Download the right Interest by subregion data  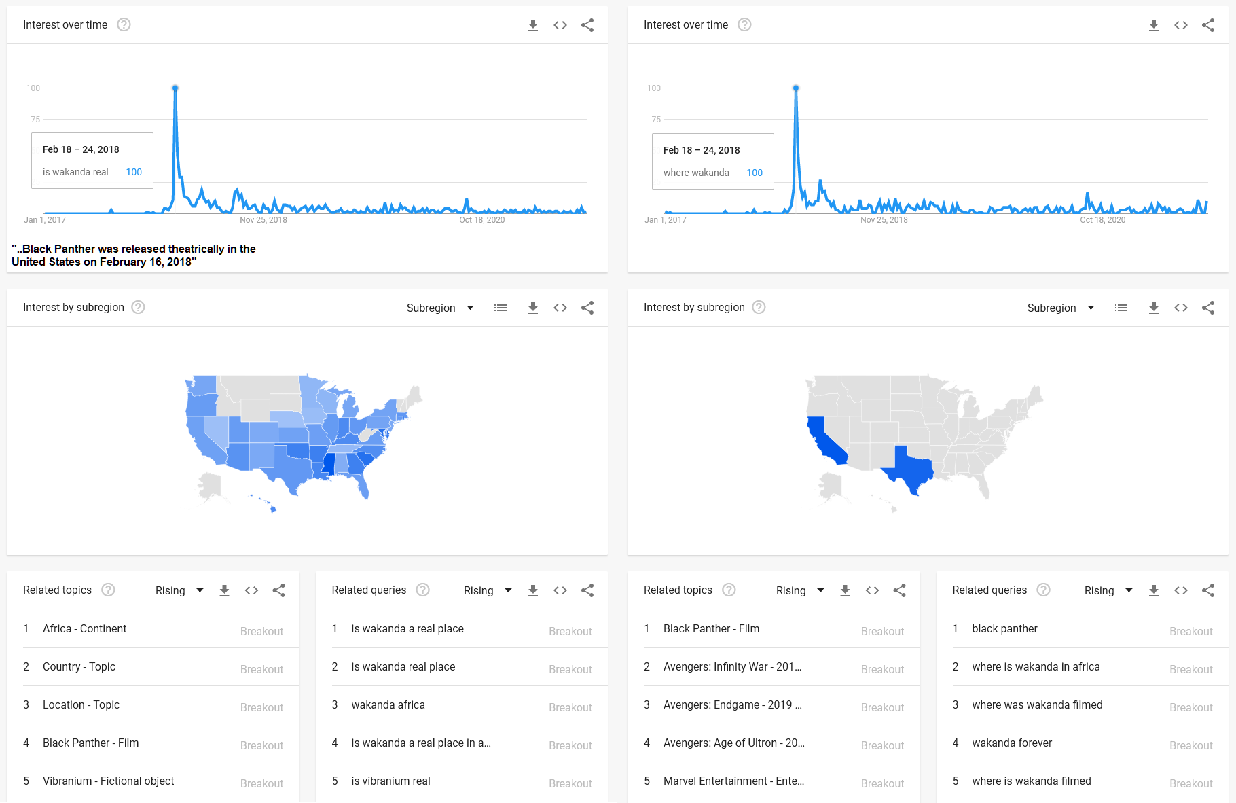pyautogui.click(x=1154, y=308)
